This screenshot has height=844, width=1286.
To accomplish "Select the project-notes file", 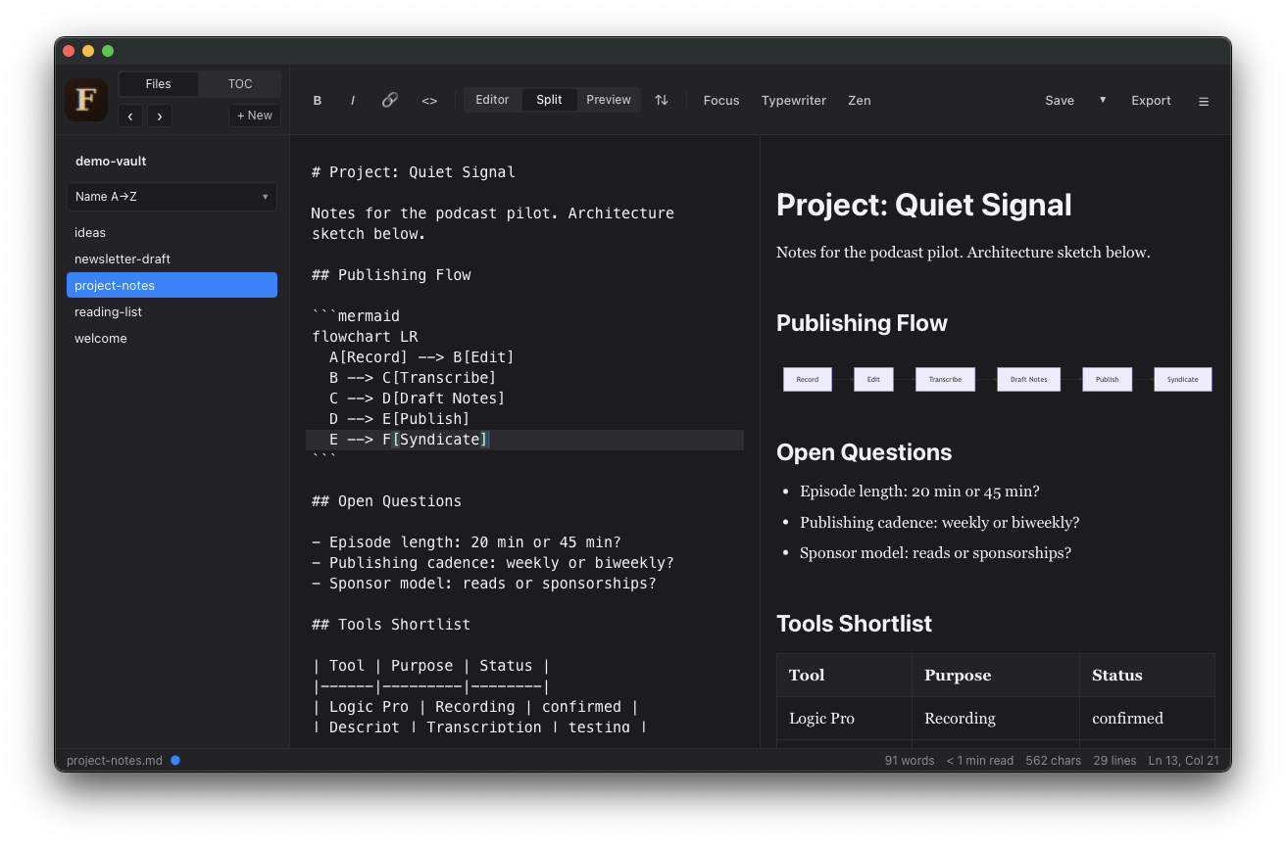I will [x=172, y=285].
